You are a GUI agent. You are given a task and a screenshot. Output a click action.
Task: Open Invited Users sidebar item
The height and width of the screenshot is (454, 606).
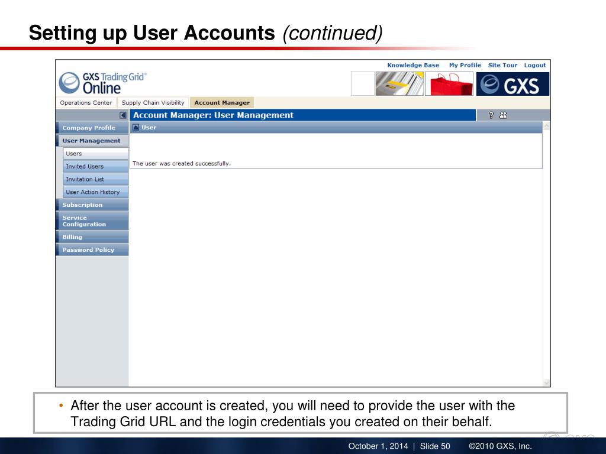tap(95, 166)
